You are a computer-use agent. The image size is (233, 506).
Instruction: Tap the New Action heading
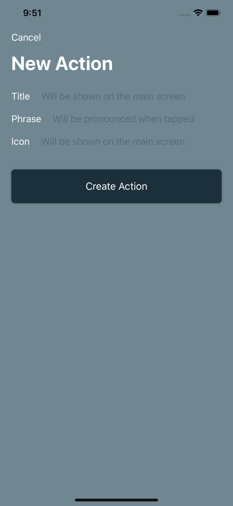(x=62, y=63)
